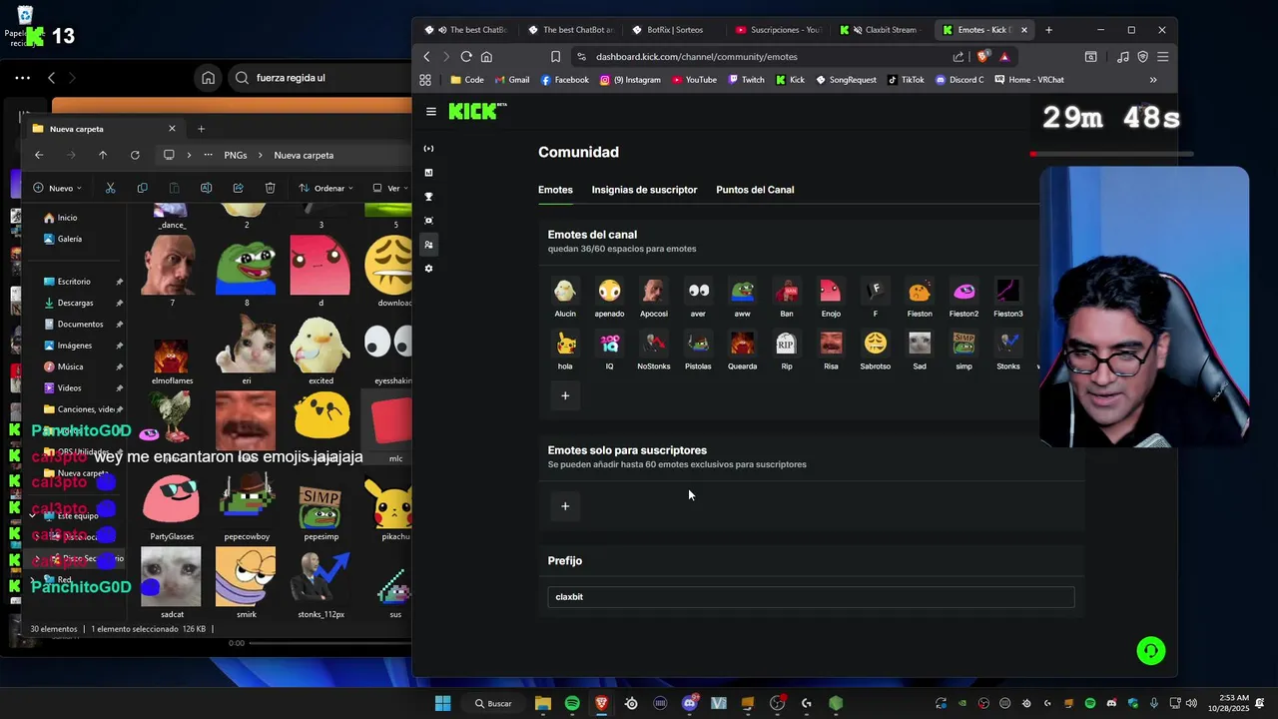Open Descargas in the Explorer sidebar
Screen dimensions: 1278x719
point(75,303)
